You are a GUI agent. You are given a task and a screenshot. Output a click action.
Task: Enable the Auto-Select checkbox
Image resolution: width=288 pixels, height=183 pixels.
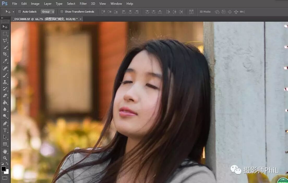(x=20, y=12)
